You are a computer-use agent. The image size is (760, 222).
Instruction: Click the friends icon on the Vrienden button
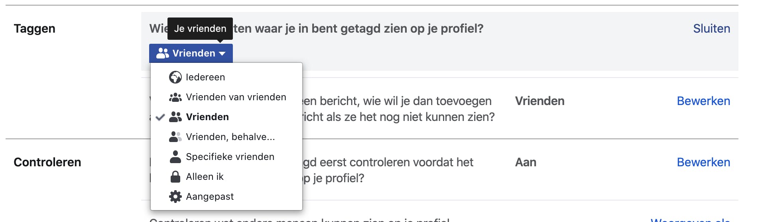pyautogui.click(x=162, y=53)
